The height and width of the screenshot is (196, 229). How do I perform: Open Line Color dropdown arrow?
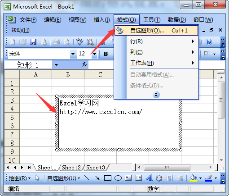(x=216, y=178)
